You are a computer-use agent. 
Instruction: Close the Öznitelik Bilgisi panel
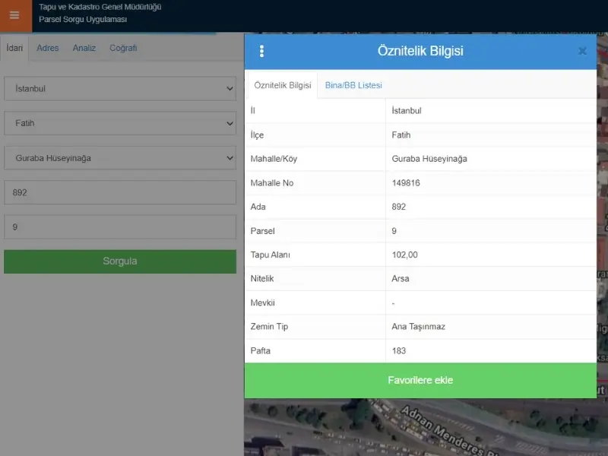click(582, 51)
